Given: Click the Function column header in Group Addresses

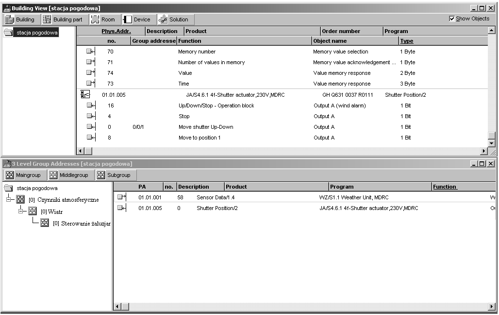Looking at the screenshot, I should coord(445,187).
